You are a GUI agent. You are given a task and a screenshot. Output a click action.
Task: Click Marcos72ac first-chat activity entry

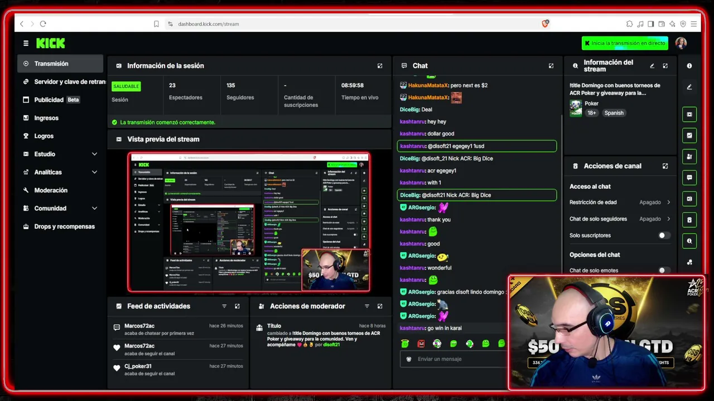[179, 329]
